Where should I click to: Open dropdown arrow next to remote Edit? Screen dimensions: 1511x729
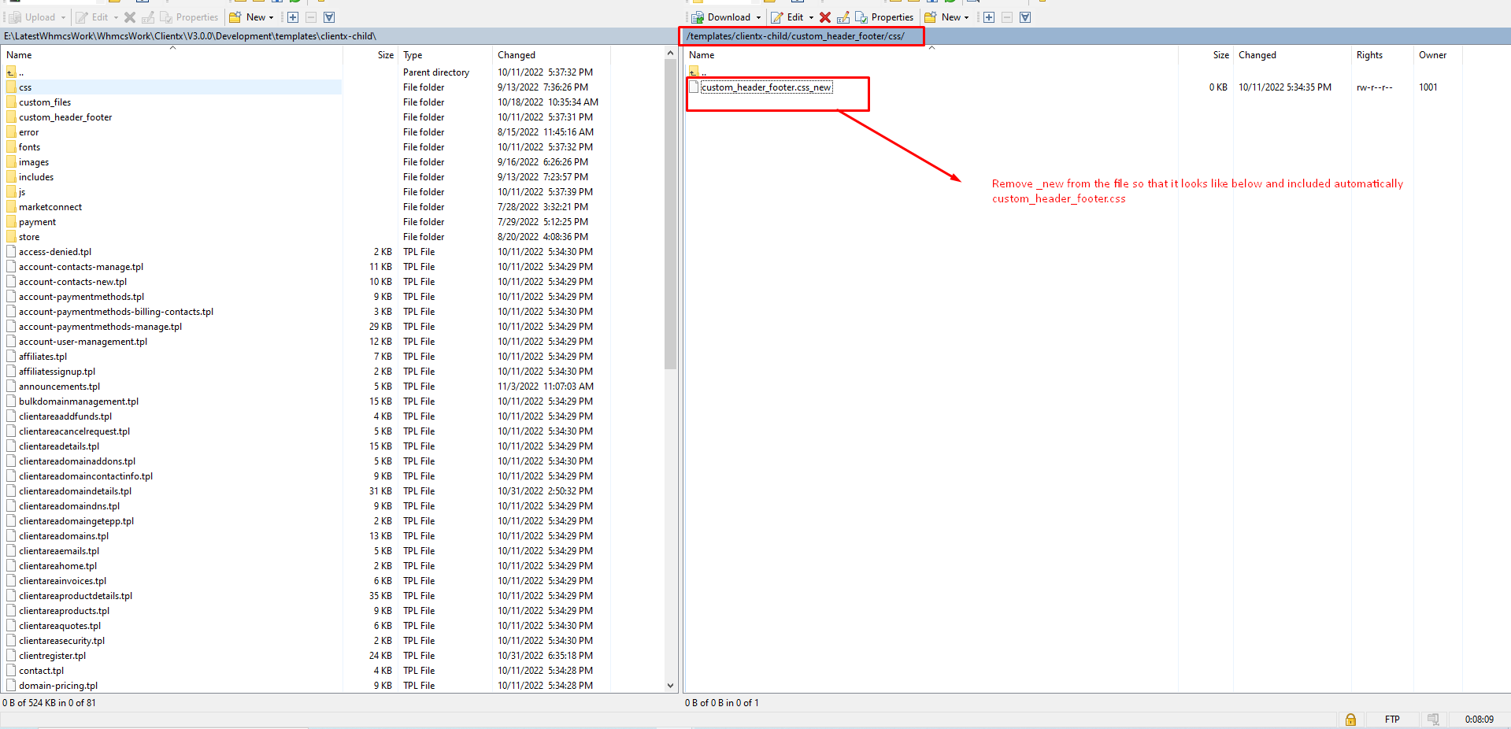click(x=811, y=17)
